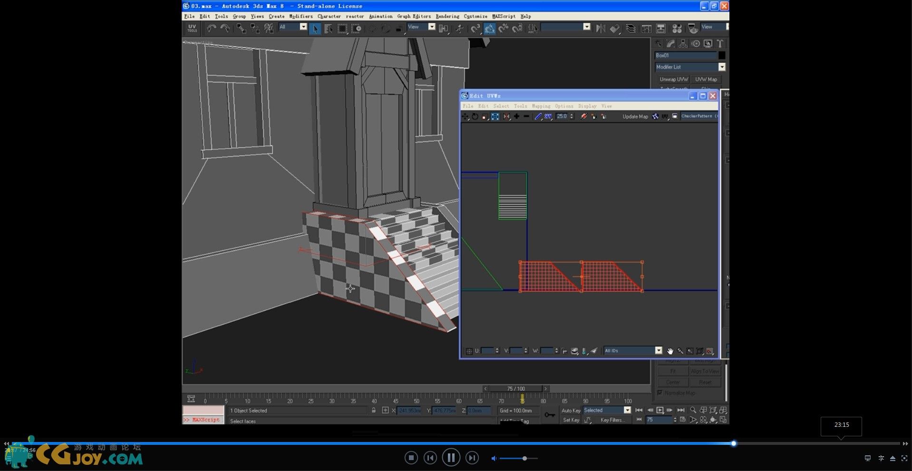Click the minus contract selection icon

tap(526, 116)
